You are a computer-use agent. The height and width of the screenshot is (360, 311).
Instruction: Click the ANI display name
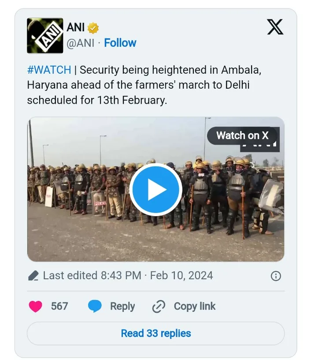tap(76, 27)
